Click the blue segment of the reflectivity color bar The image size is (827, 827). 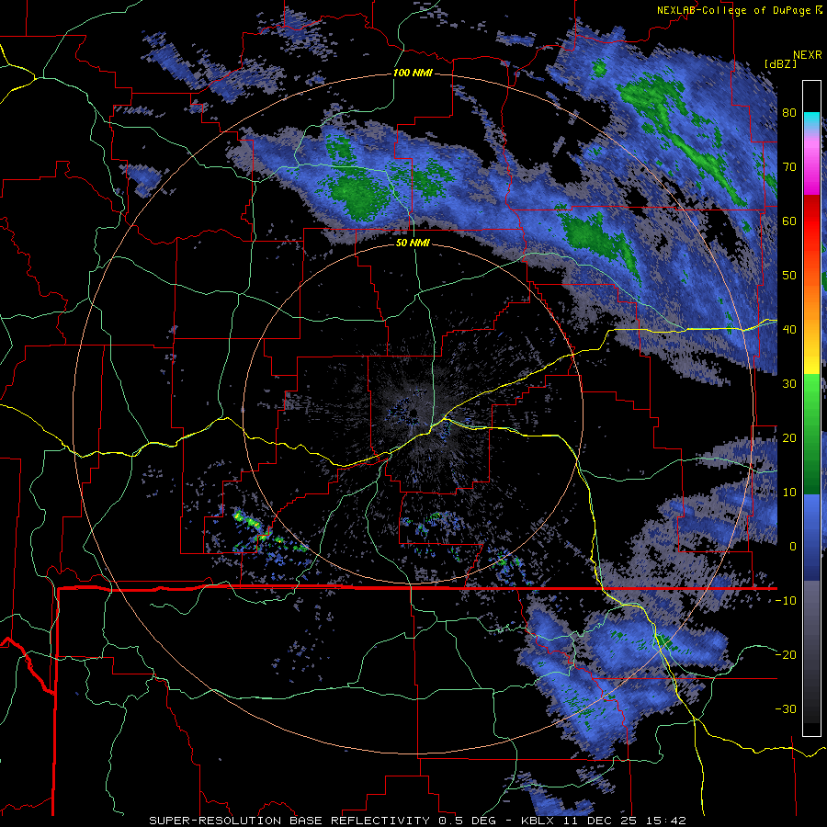click(x=811, y=537)
